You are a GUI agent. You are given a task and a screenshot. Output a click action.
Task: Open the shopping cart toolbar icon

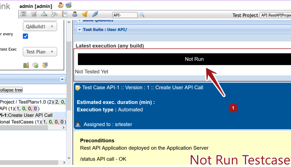click(x=34, y=14)
